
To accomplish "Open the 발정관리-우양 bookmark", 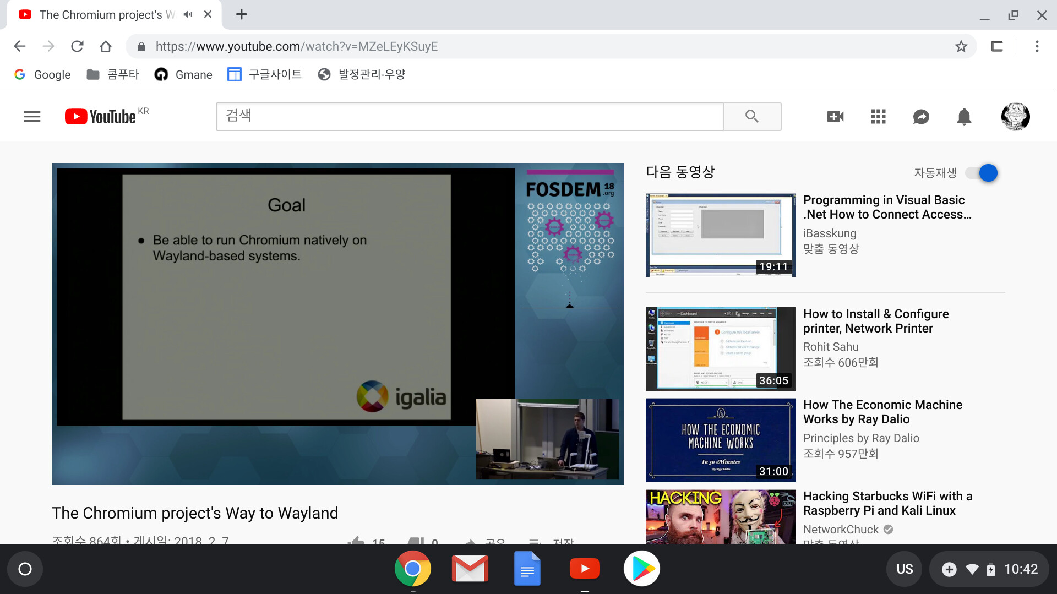I will [362, 74].
